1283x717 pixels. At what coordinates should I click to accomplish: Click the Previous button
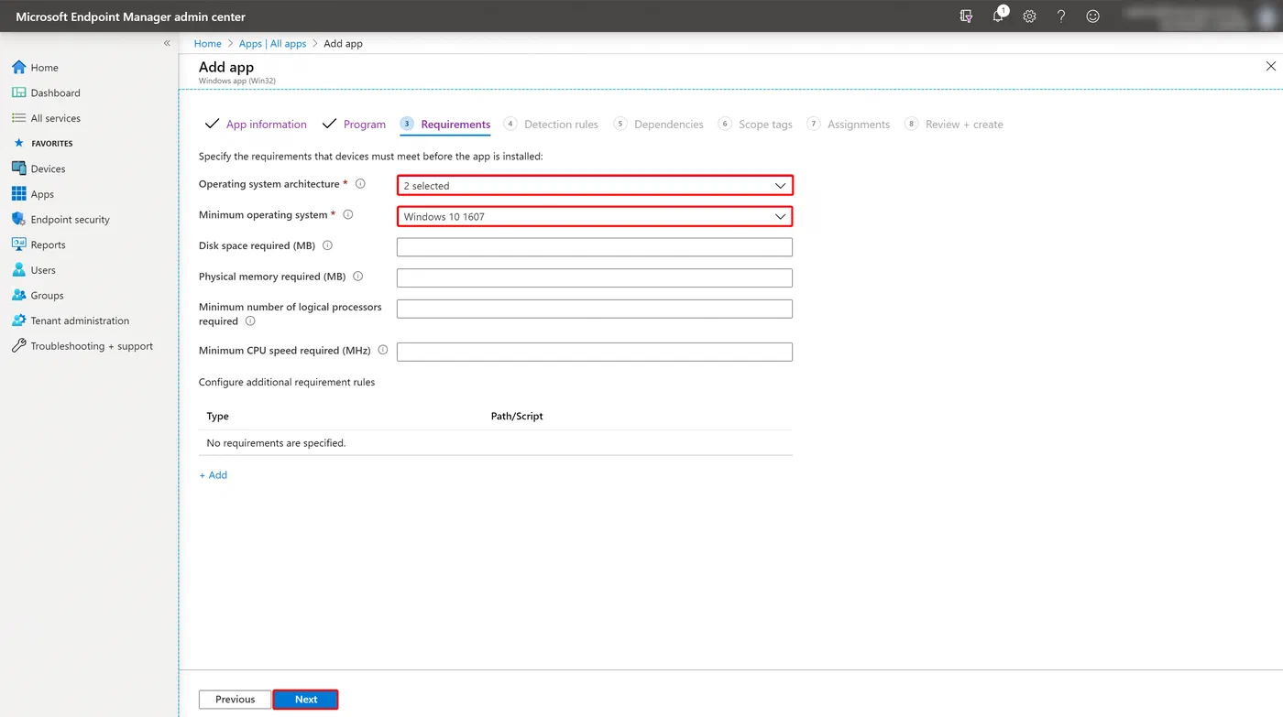[235, 700]
